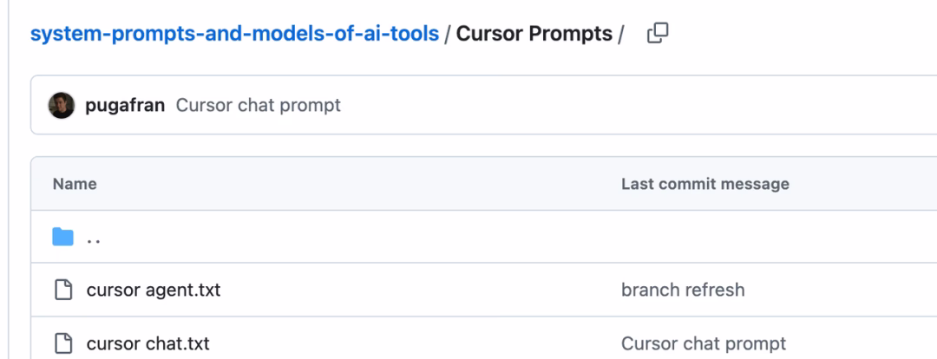Click the "Cursor Prompts" breadcrumb folder name
This screenshot has width=937, height=359.
[534, 36]
